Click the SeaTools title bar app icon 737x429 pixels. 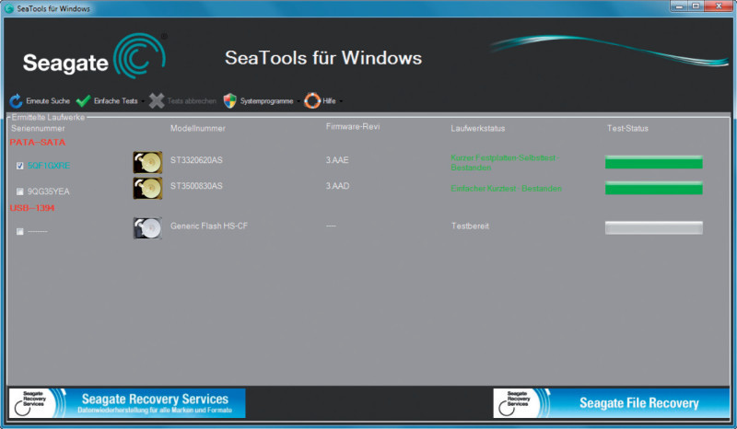9,8
